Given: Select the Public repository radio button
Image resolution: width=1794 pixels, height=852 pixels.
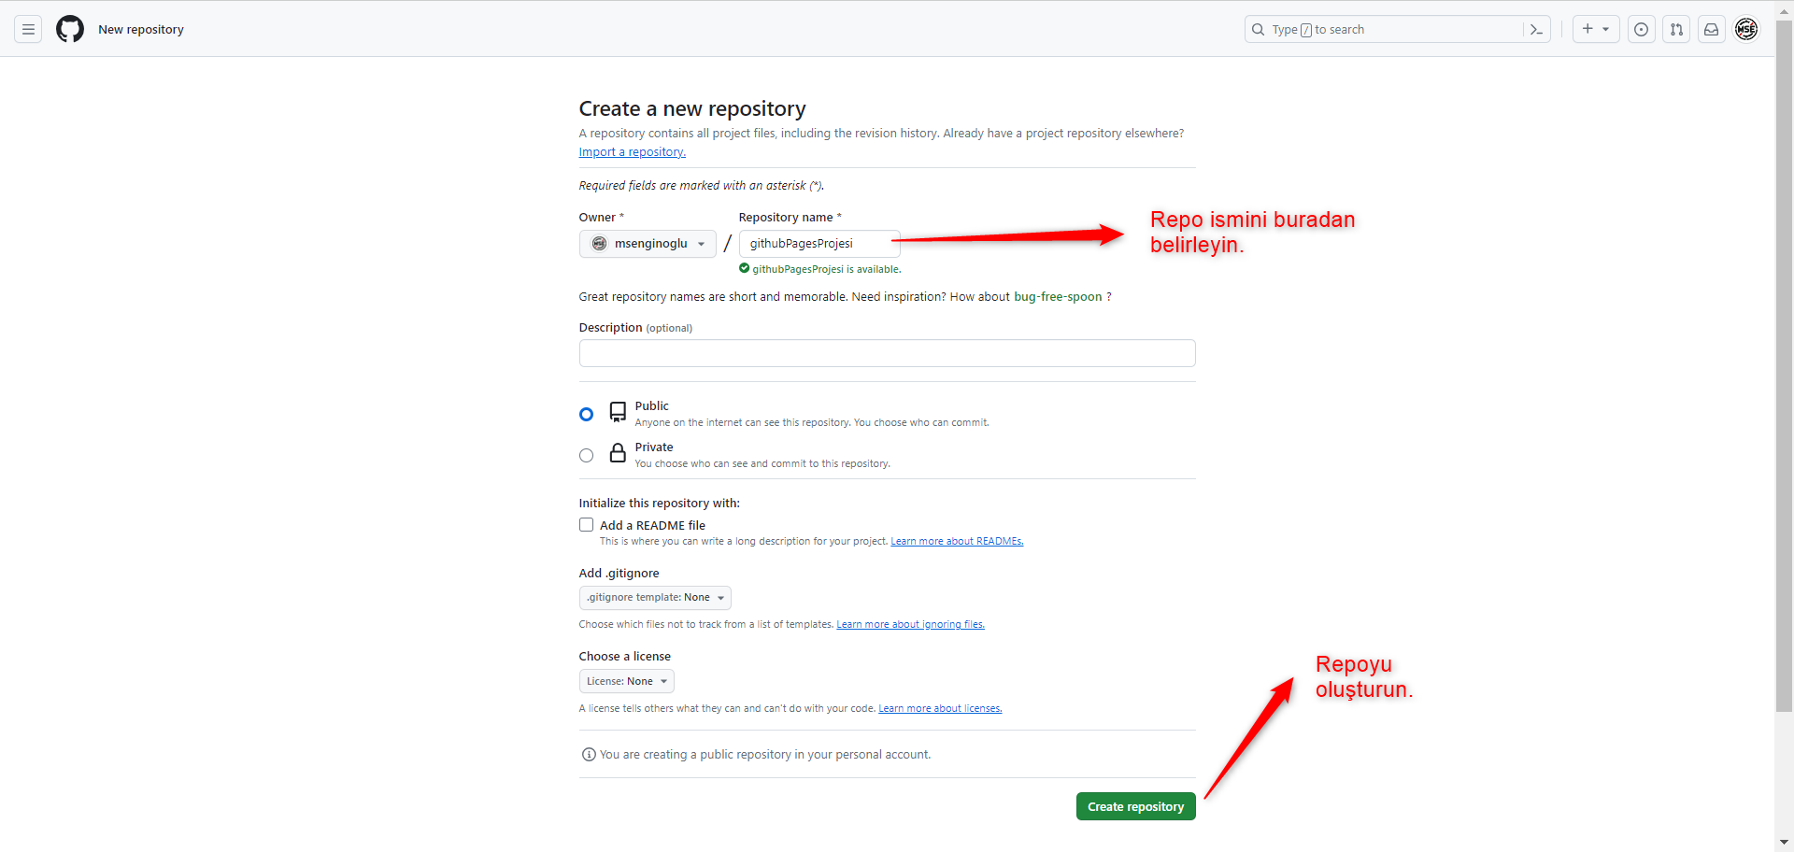Looking at the screenshot, I should (586, 413).
